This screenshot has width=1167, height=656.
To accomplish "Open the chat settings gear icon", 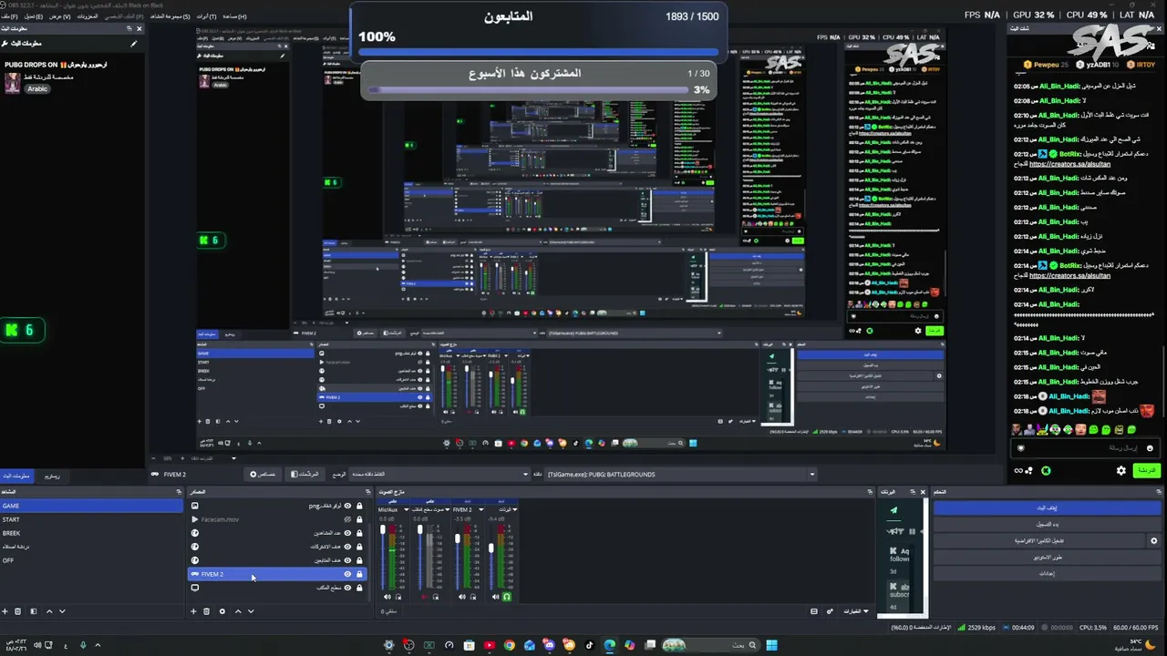I will 1121,470.
